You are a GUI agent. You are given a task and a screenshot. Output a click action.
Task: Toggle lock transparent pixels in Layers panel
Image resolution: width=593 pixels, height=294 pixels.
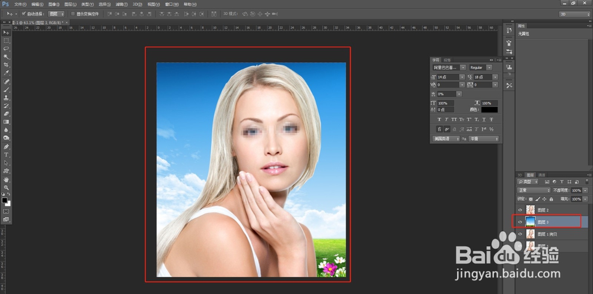[x=531, y=199]
